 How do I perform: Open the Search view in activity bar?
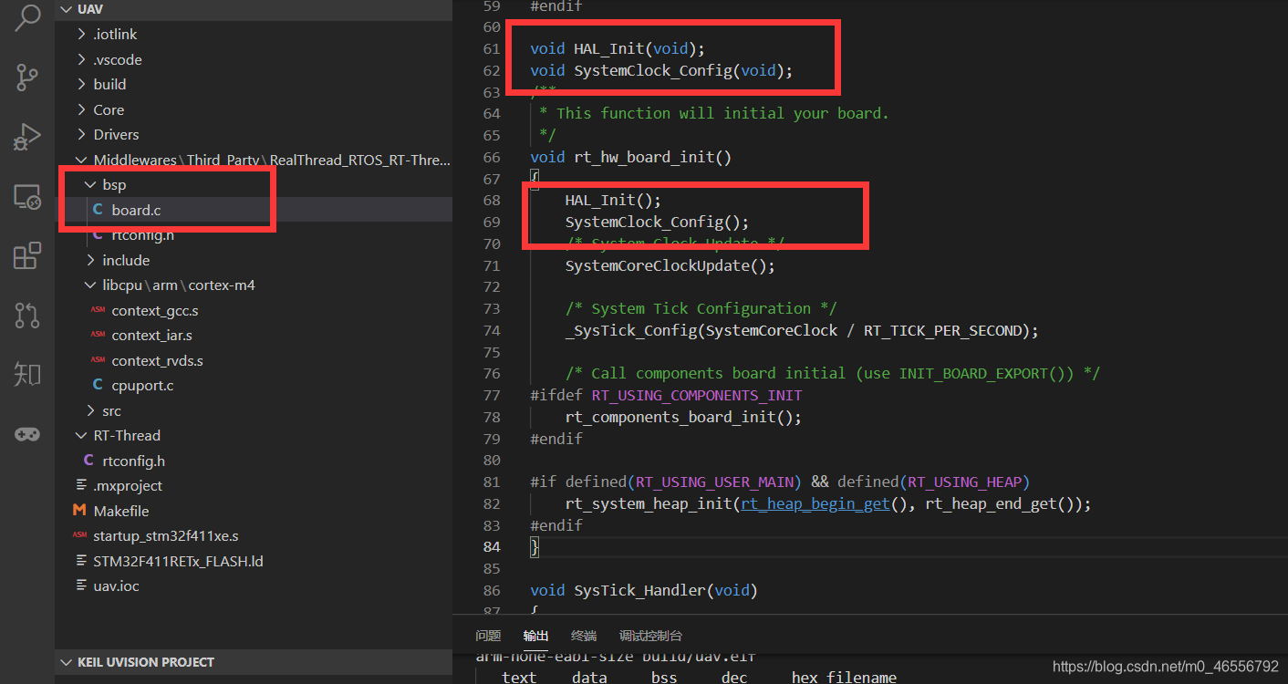tap(27, 16)
